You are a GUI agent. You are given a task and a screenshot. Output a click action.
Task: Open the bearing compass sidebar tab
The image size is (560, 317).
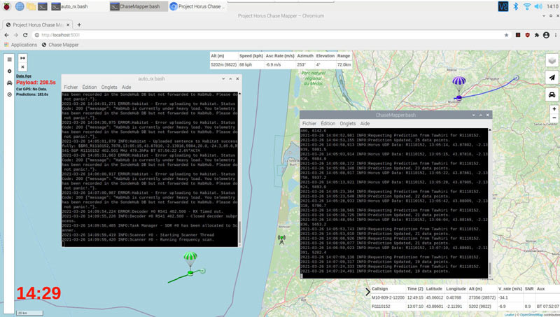10,94
